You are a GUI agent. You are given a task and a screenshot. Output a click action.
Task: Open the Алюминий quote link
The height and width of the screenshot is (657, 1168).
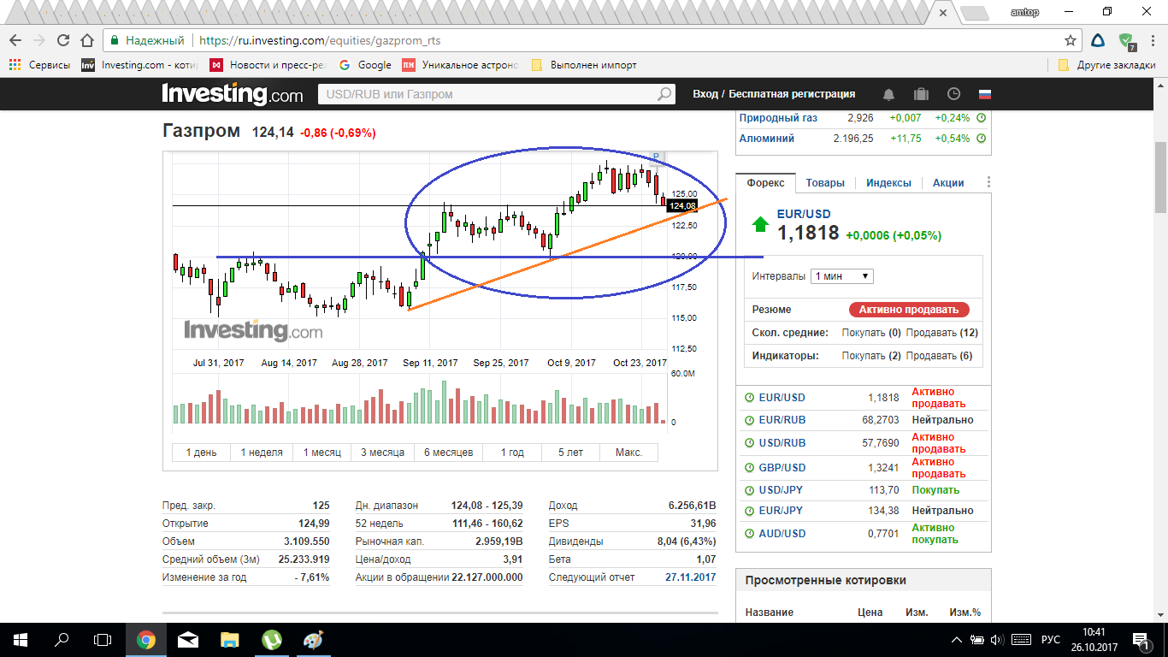pyautogui.click(x=767, y=139)
